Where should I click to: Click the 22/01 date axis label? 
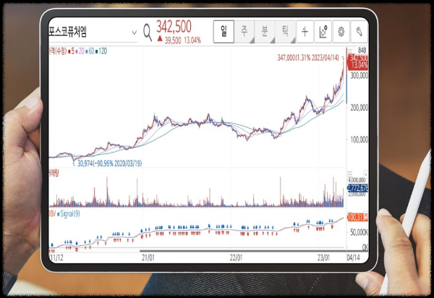[x=236, y=257]
